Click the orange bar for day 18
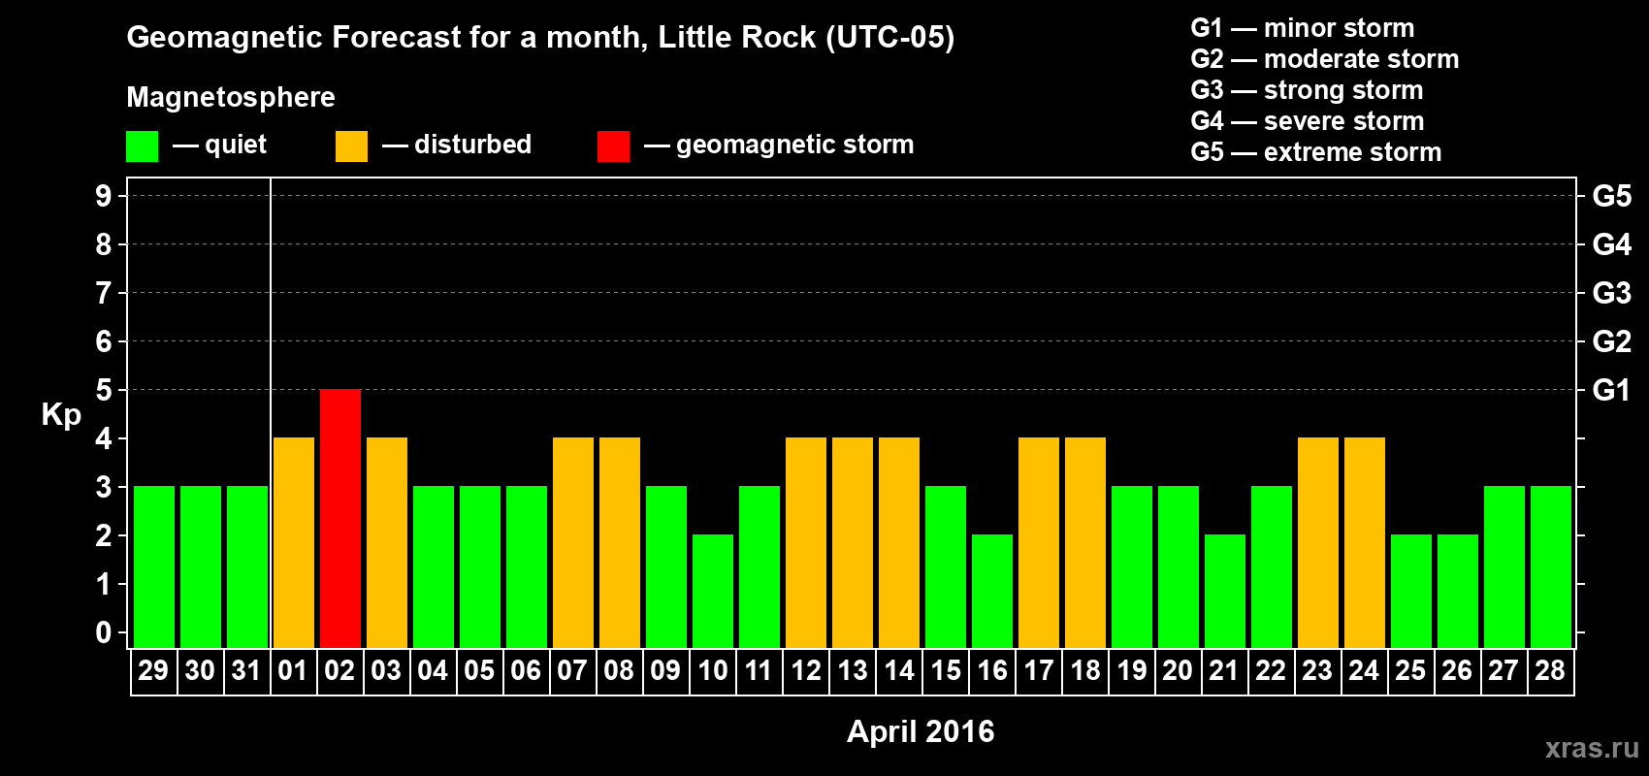This screenshot has height=776, width=1649. coord(1085,543)
